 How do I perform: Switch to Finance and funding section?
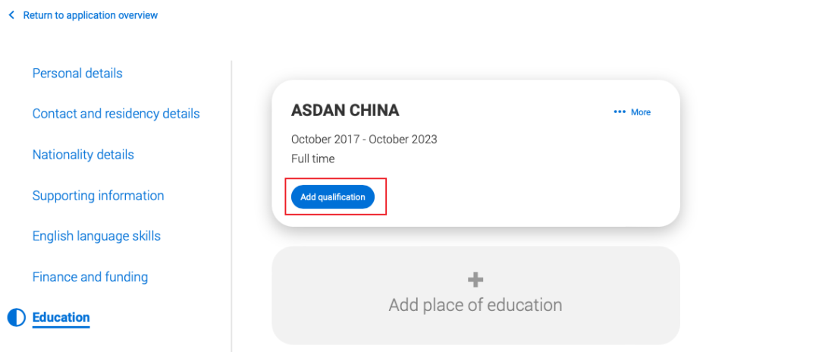tap(89, 277)
